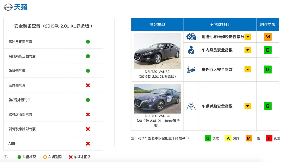Screen dimensions: 283x162
Task: Select the 分指数项目 column header
Action: (x=220, y=25)
